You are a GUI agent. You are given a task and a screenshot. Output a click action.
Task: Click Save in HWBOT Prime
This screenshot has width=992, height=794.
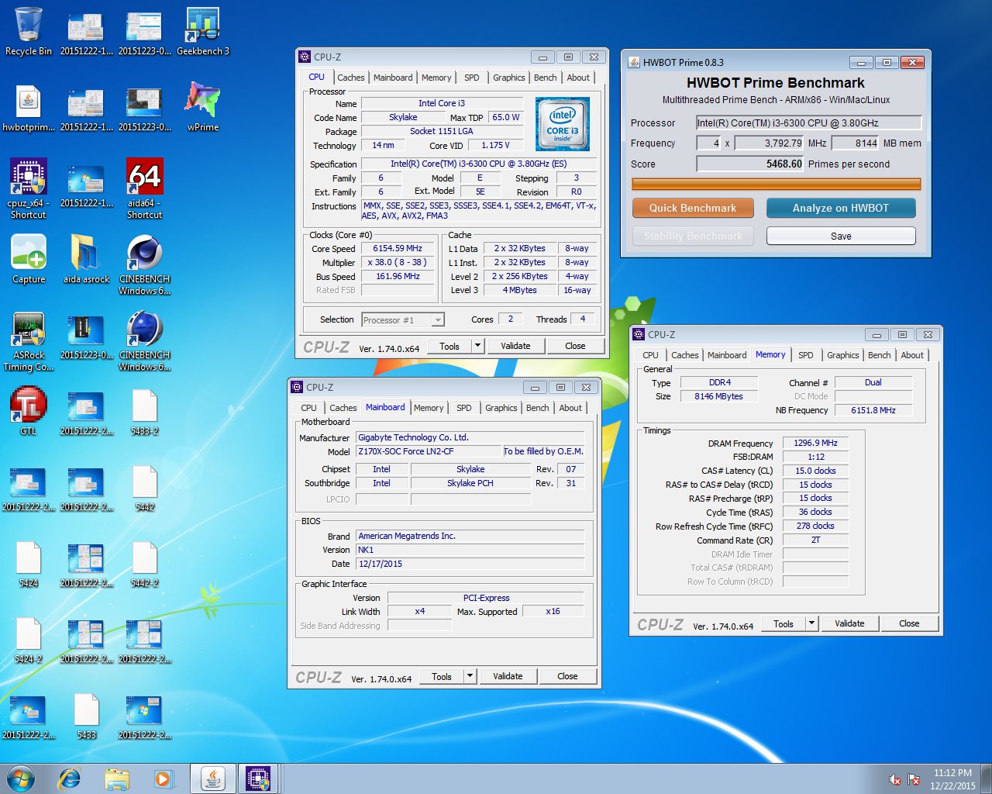click(x=841, y=236)
